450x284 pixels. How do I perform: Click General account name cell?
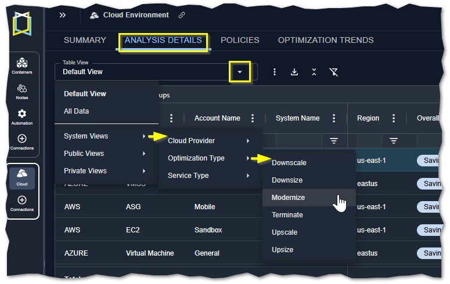point(207,253)
